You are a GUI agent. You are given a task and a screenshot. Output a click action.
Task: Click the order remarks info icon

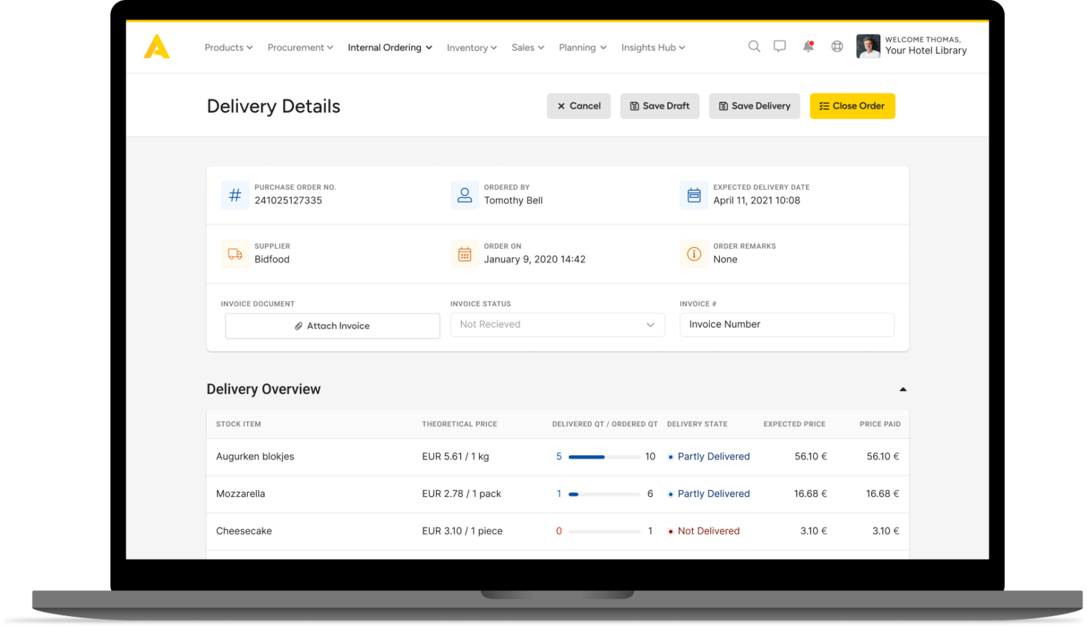point(694,254)
